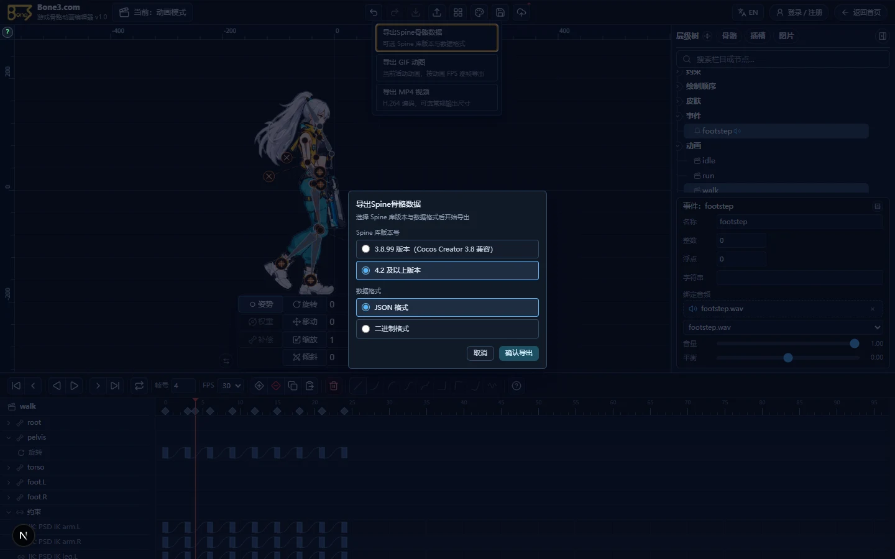The height and width of the screenshot is (559, 895).
Task: Paste keyframes with clipboard icon
Action: click(310, 386)
